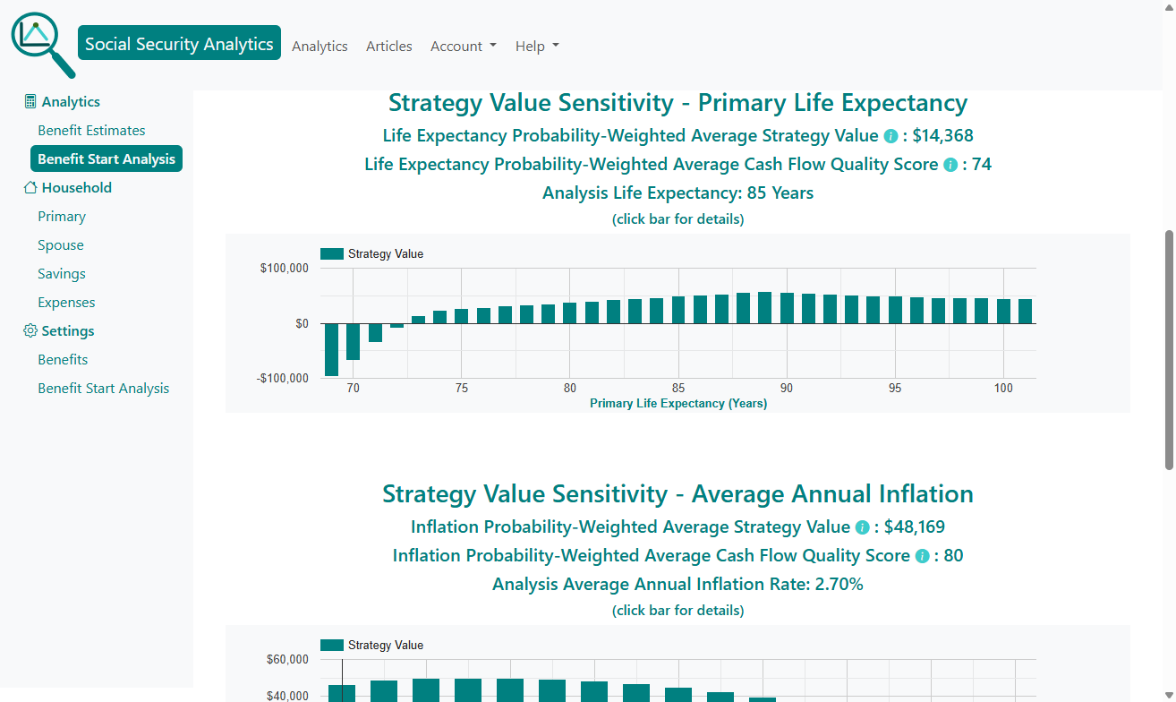Select the calculator icon beside Analytics in sidebar
This screenshot has height=702, width=1176.
pos(30,100)
